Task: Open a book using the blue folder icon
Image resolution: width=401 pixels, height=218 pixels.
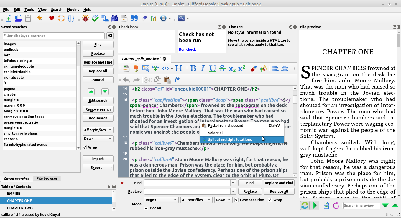Action: (x=18, y=18)
